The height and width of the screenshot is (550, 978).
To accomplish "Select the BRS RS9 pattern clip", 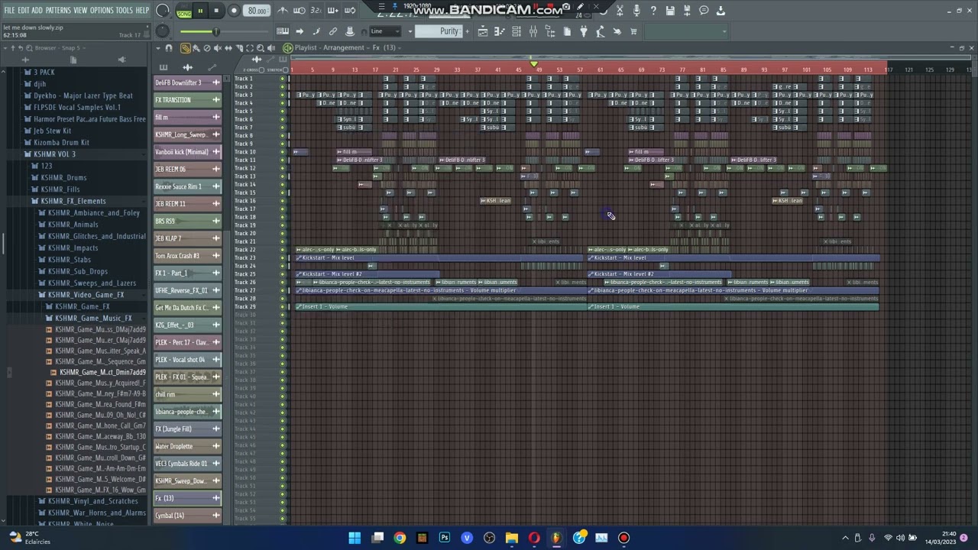I will click(187, 221).
